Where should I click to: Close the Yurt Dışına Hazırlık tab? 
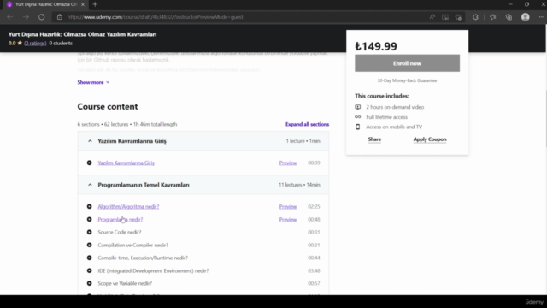(83, 4)
